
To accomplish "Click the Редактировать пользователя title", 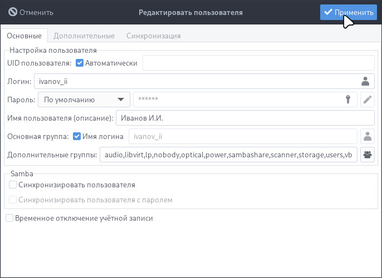I will coord(190,12).
